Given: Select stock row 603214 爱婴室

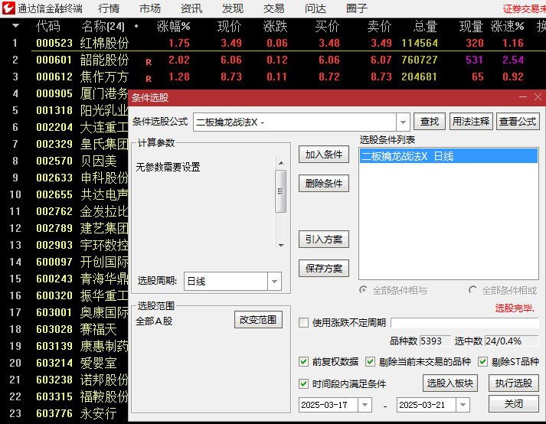Looking at the screenshot, I should click(64, 363).
